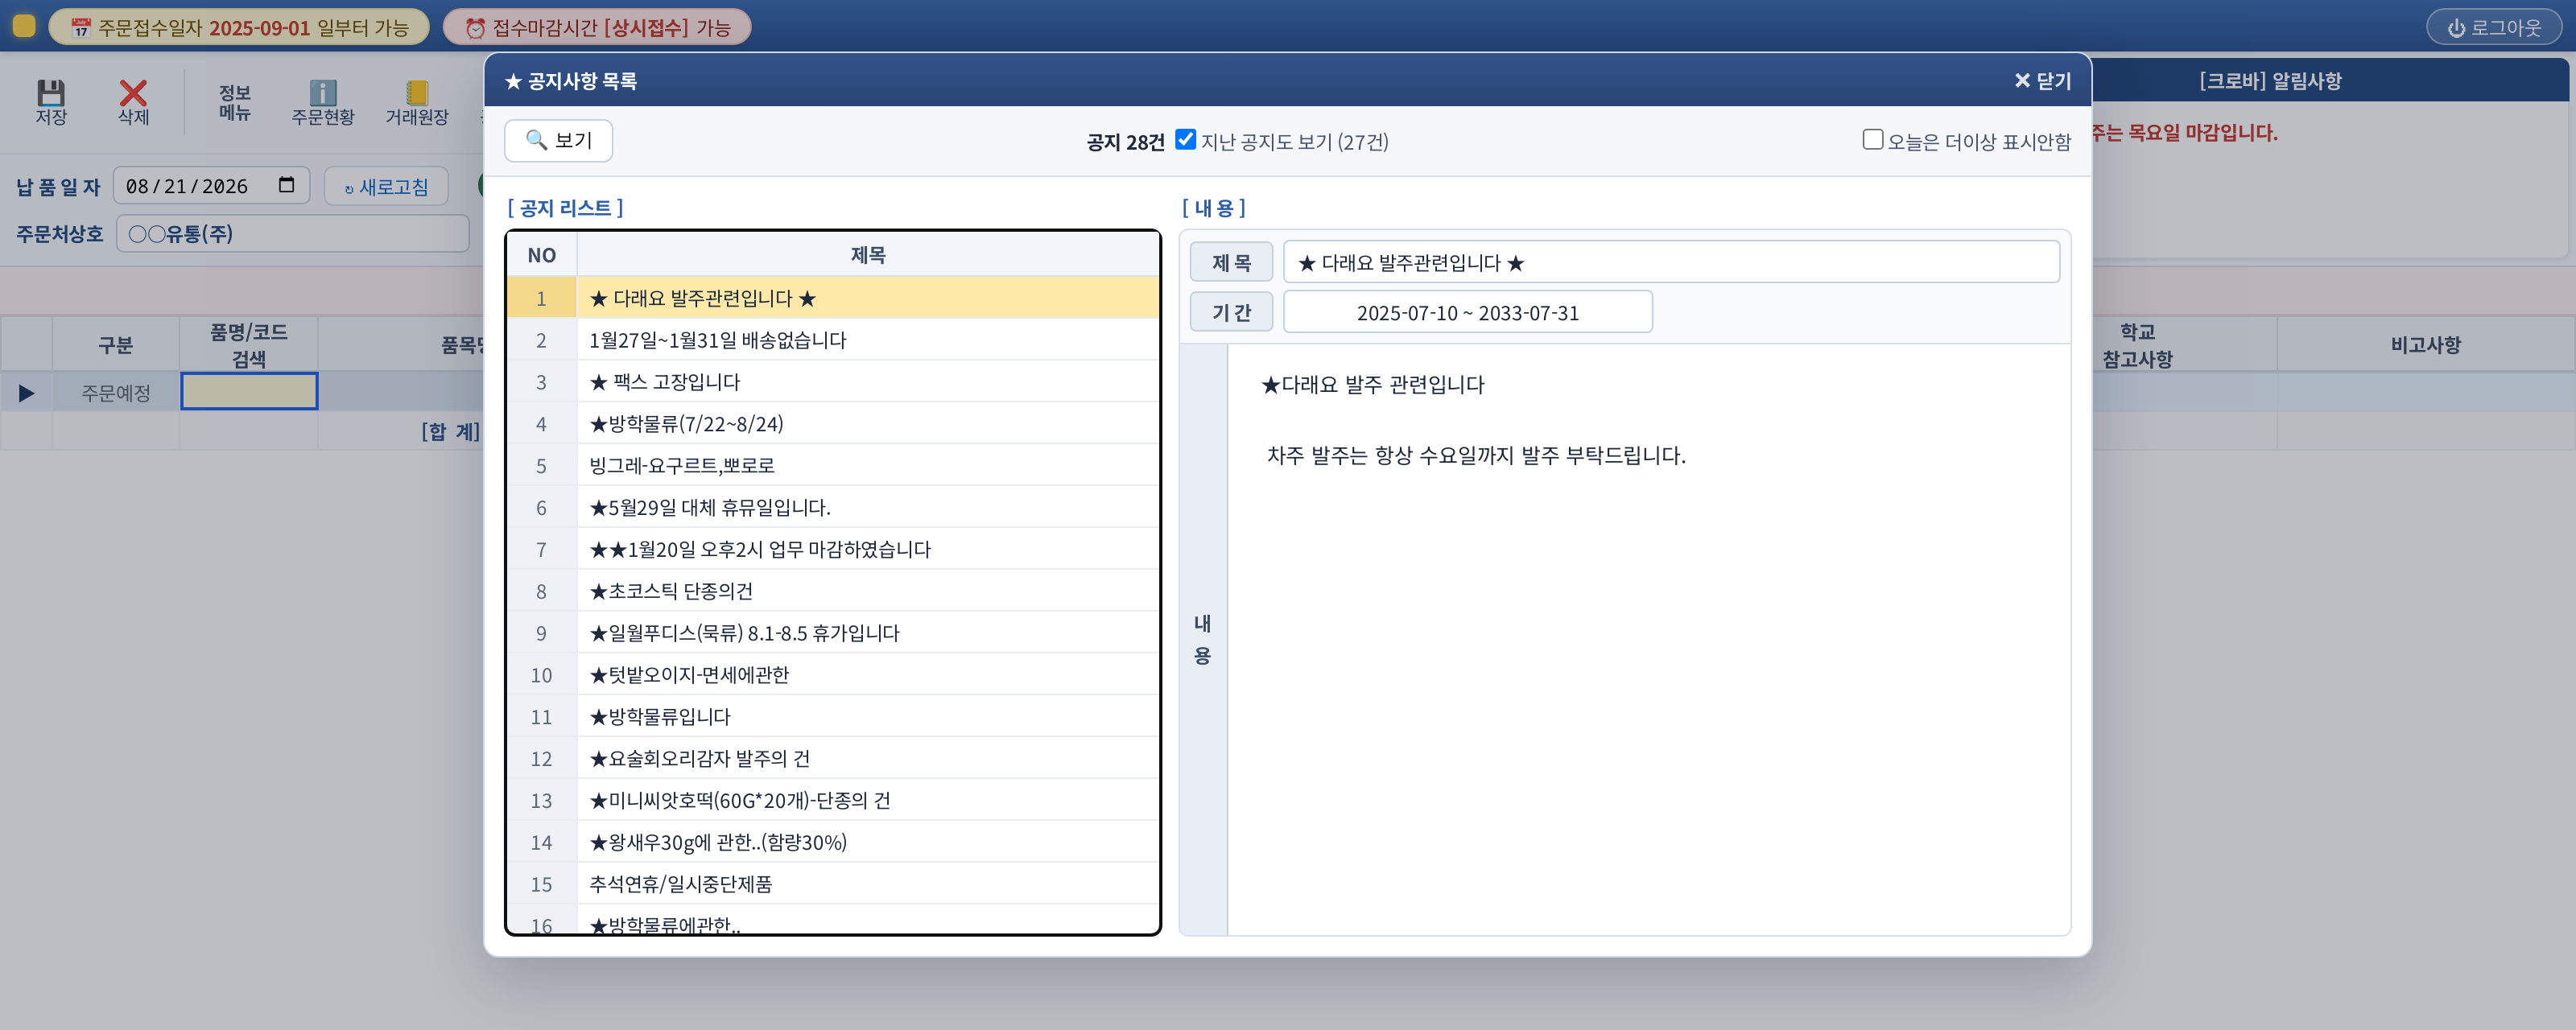The image size is (2576, 1030).
Task: Open 주문현황 info icon
Action: point(322,93)
